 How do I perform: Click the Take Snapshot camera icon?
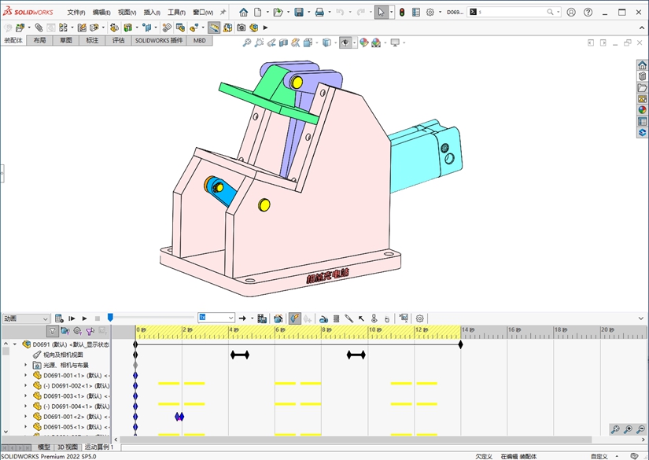(242, 28)
